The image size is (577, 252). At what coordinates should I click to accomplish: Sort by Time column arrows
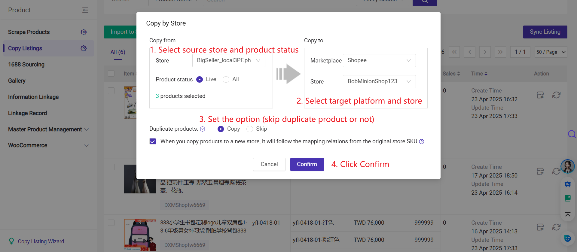click(486, 74)
